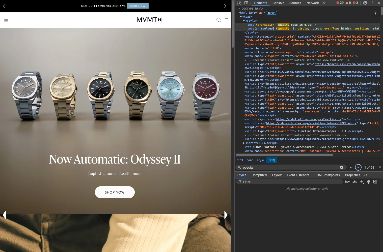
Task: Jump to the previous search match
Action: [351, 167]
